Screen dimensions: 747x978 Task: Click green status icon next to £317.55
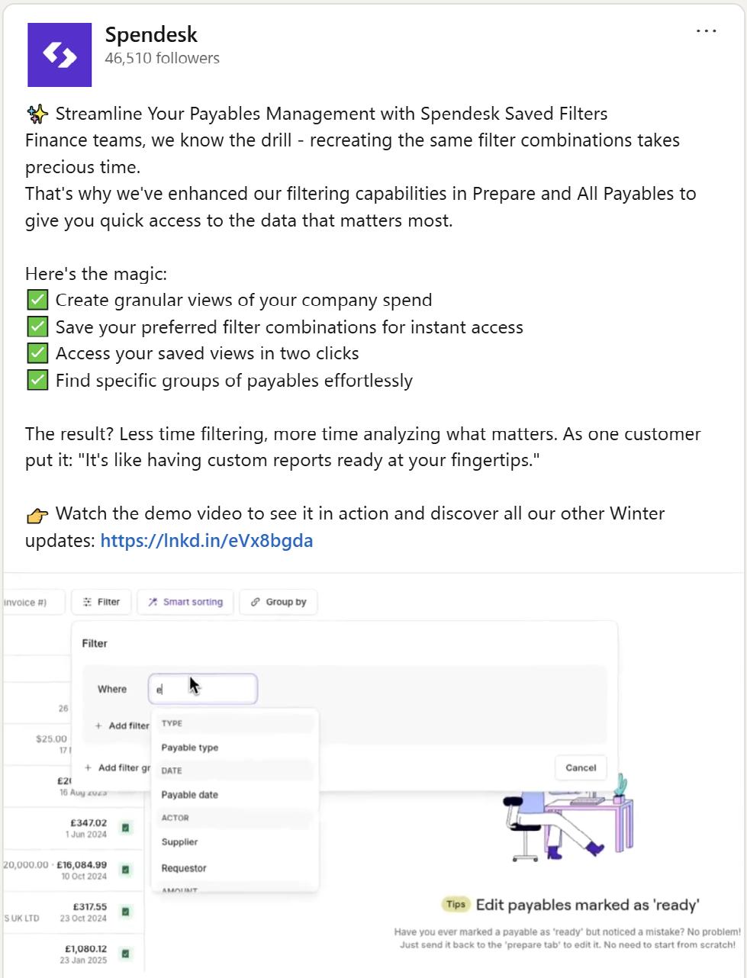click(x=126, y=912)
